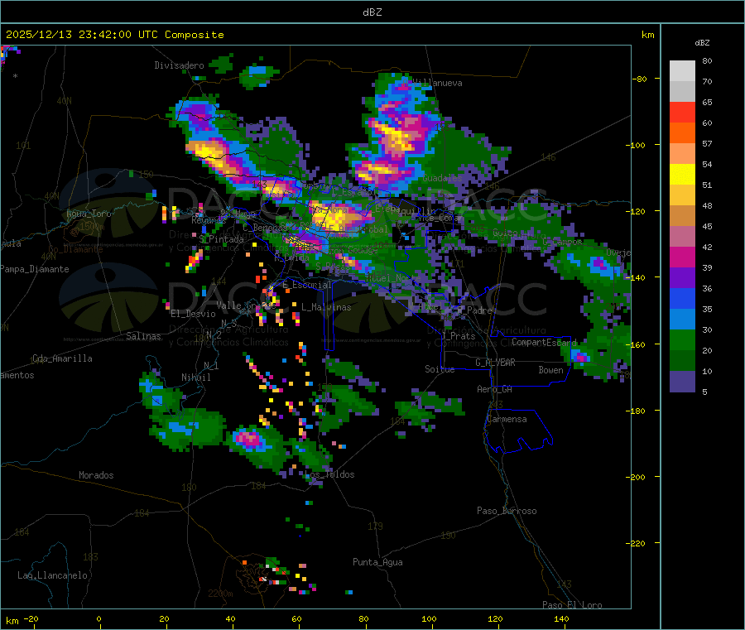Select the El_Desvio location label
745x630 pixels.
[193, 314]
